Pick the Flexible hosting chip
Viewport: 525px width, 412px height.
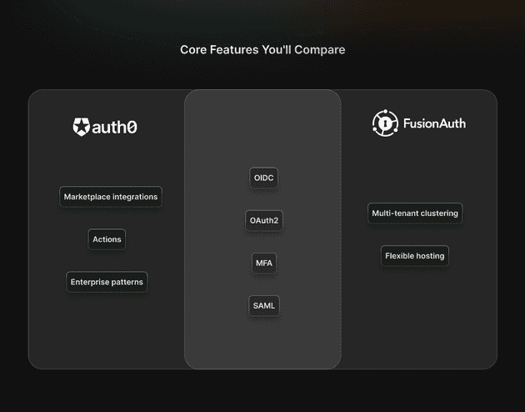pos(415,256)
